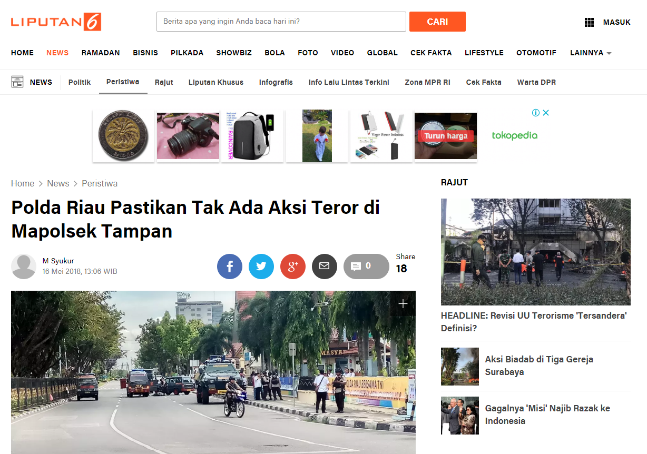Share article on Facebook
This screenshot has width=647, height=454.
pos(230,267)
